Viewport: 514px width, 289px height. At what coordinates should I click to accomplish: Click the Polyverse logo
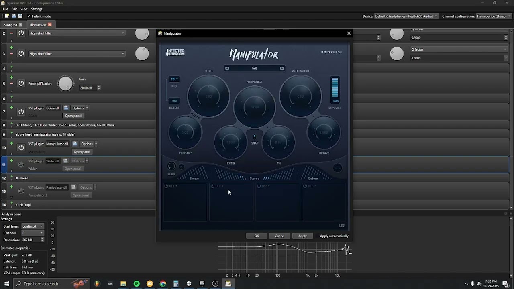[x=332, y=52]
